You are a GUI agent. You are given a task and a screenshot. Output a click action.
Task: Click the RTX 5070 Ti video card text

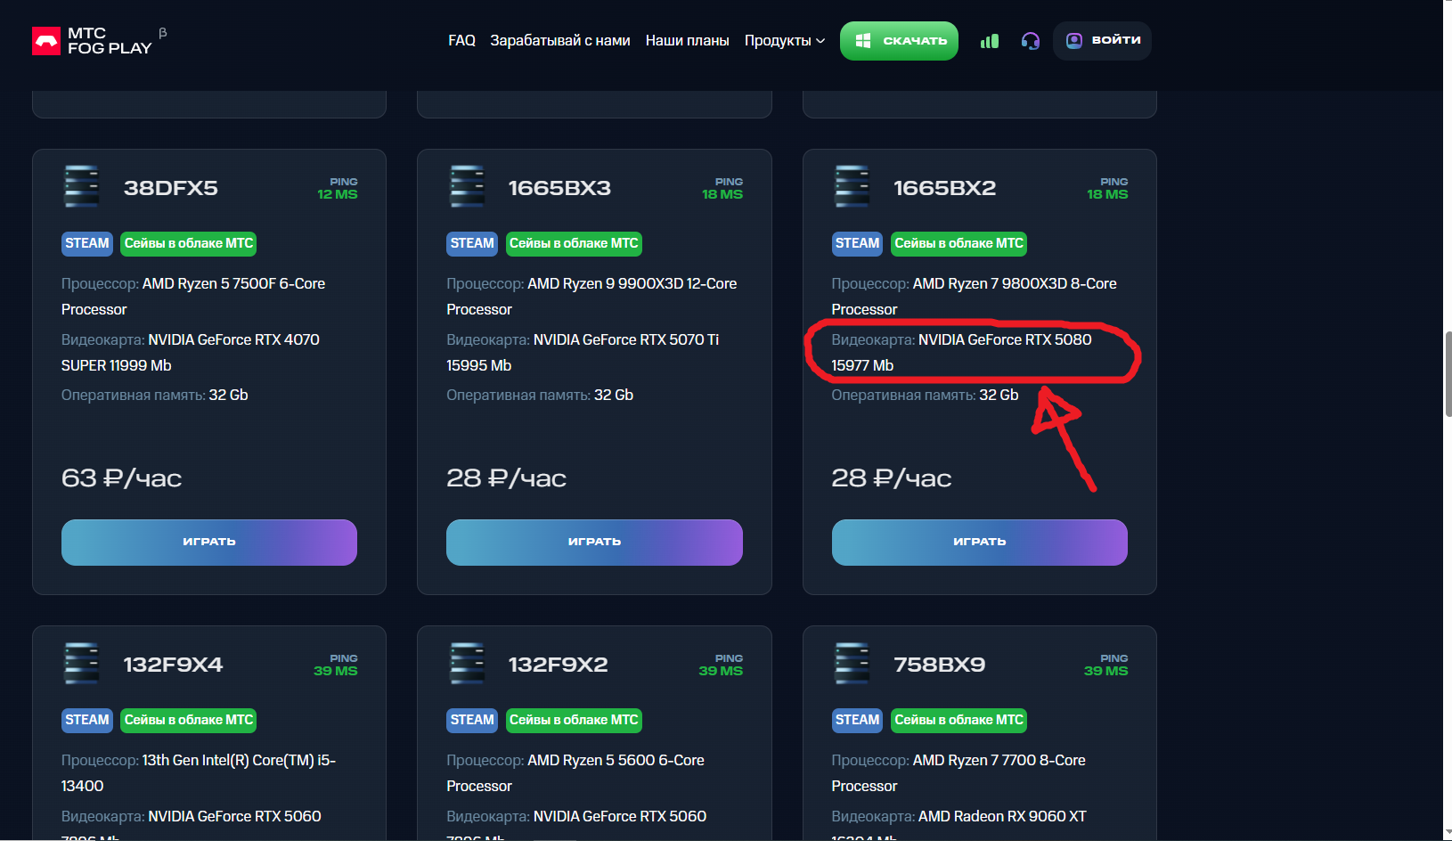coord(583,353)
